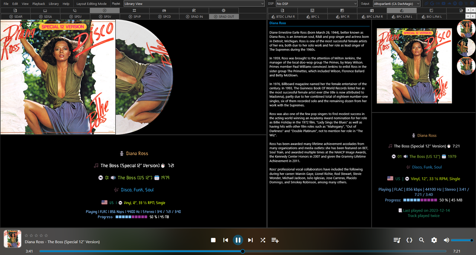Viewport: 476px width, 255px height.
Task: Select the column pillar icon tab
Action: tap(134, 10)
